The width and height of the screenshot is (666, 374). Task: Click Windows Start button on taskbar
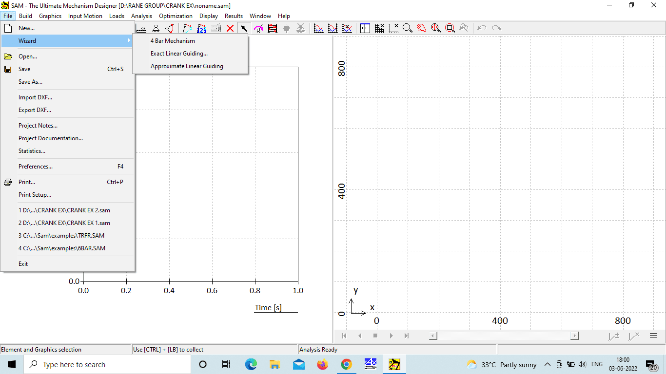pos(12,364)
